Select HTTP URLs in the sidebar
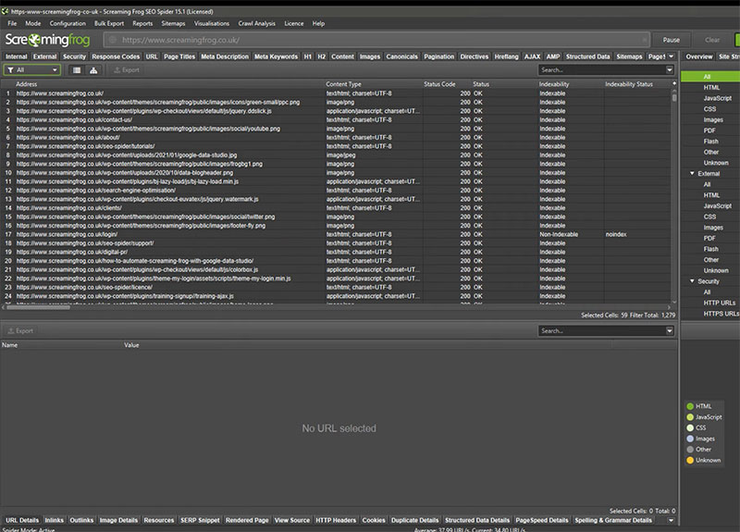This screenshot has width=740, height=532. click(x=720, y=303)
